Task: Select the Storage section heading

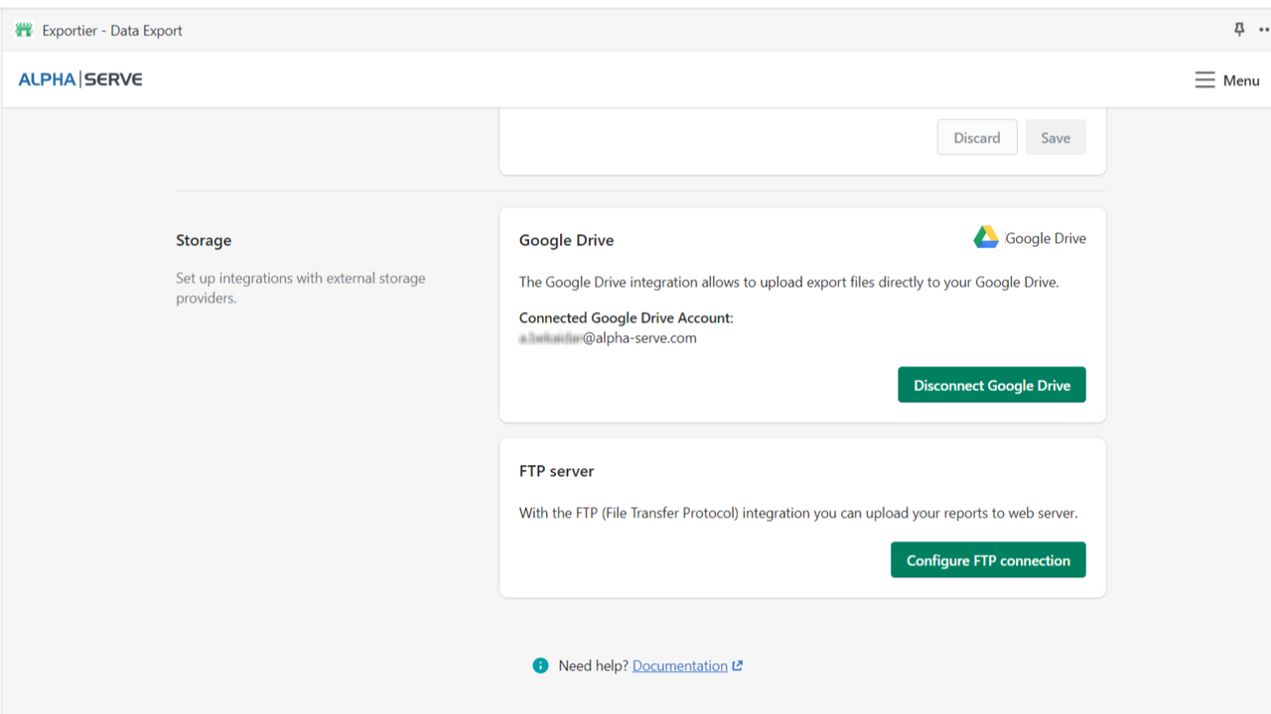Action: 204,240
